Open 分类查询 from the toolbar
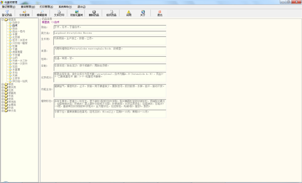 pyautogui.click(x=24, y=13)
